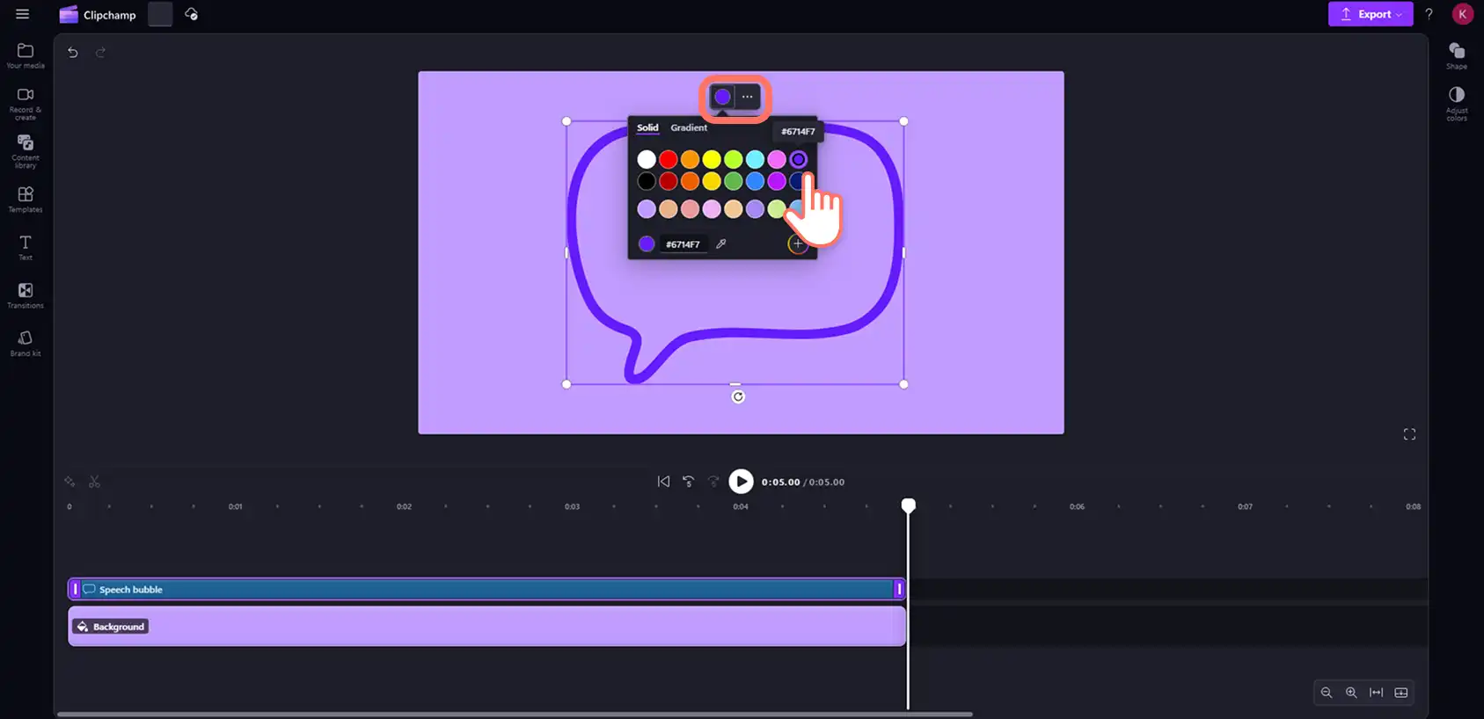The height and width of the screenshot is (719, 1484).
Task: Open the Brand kit panel
Action: [26, 343]
